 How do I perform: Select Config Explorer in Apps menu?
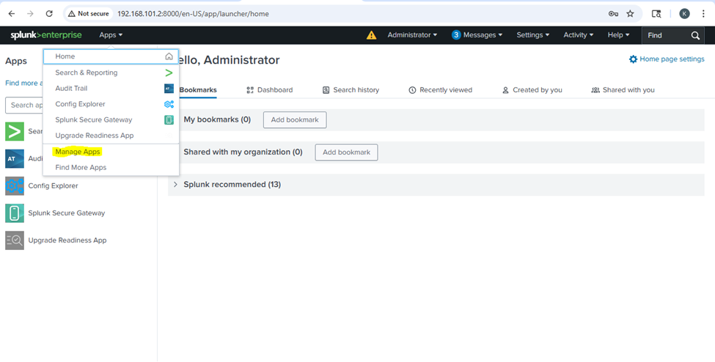111,104
